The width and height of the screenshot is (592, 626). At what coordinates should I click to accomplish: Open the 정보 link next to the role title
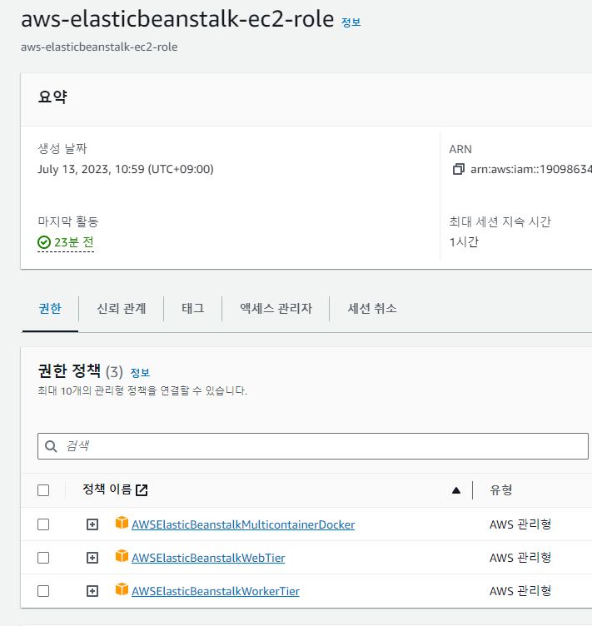(x=351, y=22)
